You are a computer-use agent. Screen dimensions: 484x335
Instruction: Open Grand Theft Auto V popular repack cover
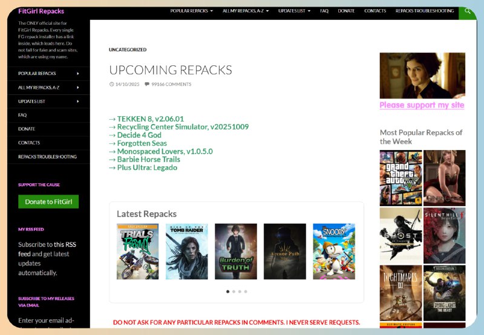[x=401, y=178]
